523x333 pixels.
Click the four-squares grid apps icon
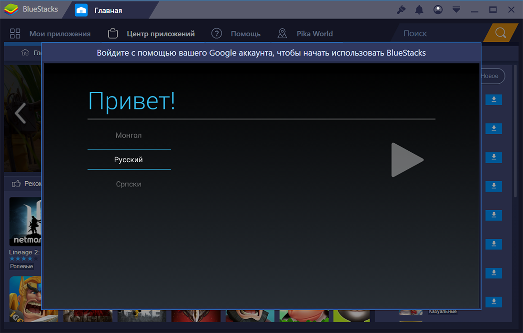15,34
